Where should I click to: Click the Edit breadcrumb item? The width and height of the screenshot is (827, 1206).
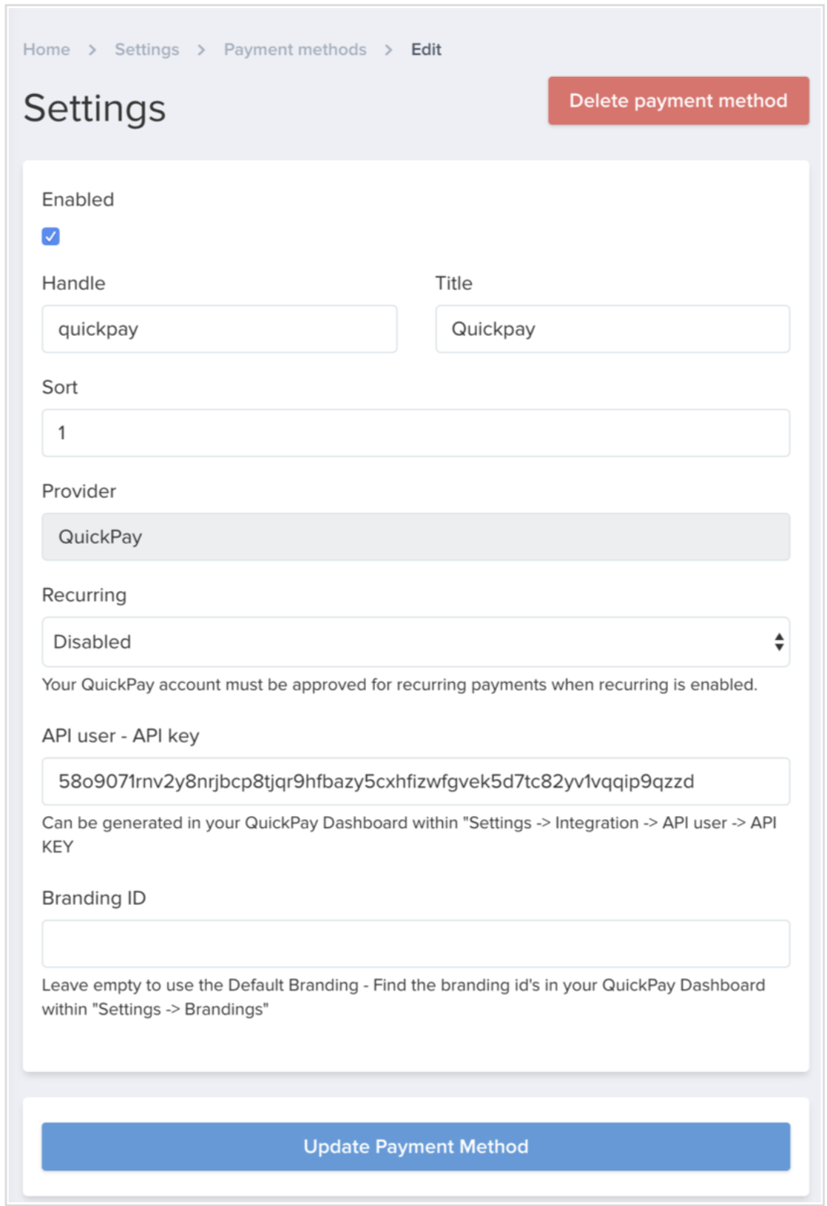[x=426, y=50]
